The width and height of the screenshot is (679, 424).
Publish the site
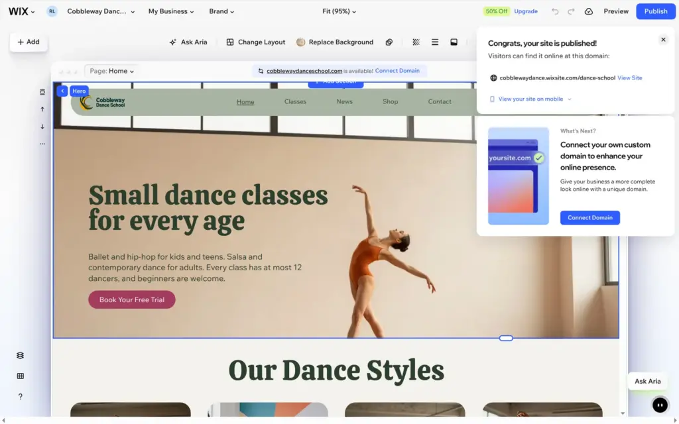coord(656,12)
